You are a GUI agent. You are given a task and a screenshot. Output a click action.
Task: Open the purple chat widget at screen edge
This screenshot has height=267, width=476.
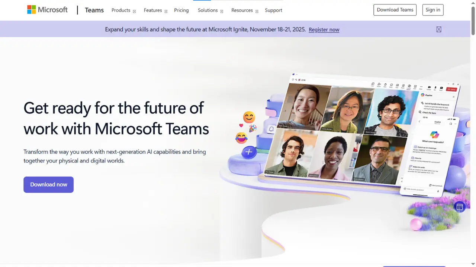(460, 207)
